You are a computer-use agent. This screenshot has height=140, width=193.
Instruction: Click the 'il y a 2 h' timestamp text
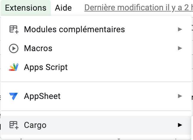point(175,8)
